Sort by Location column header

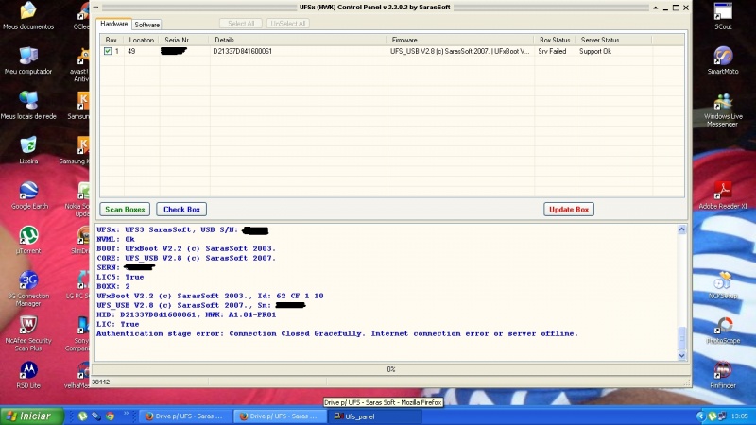pyautogui.click(x=141, y=40)
